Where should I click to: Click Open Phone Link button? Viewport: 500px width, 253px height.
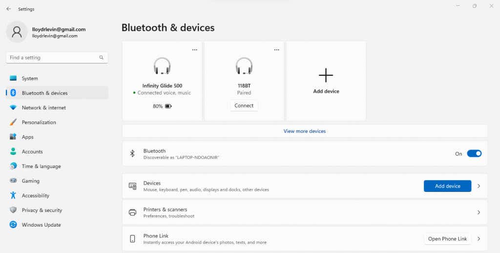point(447,239)
